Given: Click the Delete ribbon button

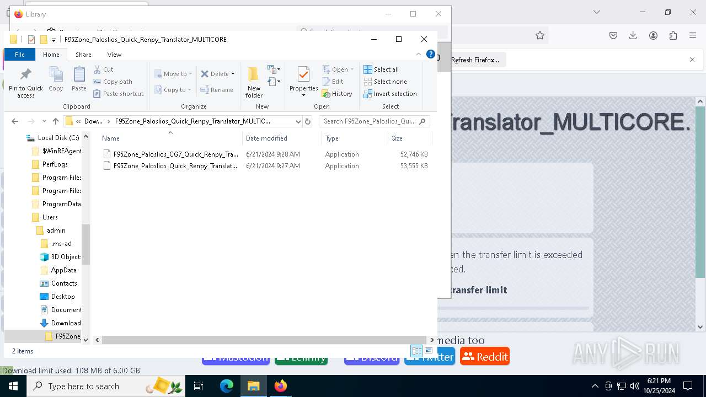Looking at the screenshot, I should [x=215, y=74].
